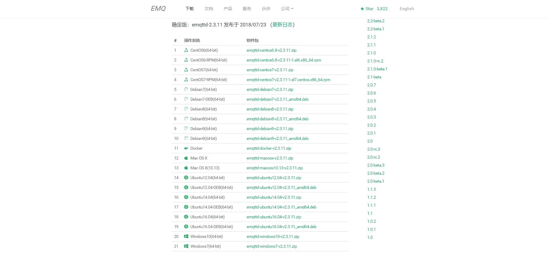The width and height of the screenshot is (548, 278).
Task: Click the Docker whale icon
Action: tap(186, 148)
